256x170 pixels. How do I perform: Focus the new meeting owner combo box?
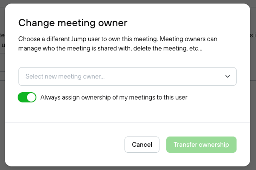[x=127, y=77]
